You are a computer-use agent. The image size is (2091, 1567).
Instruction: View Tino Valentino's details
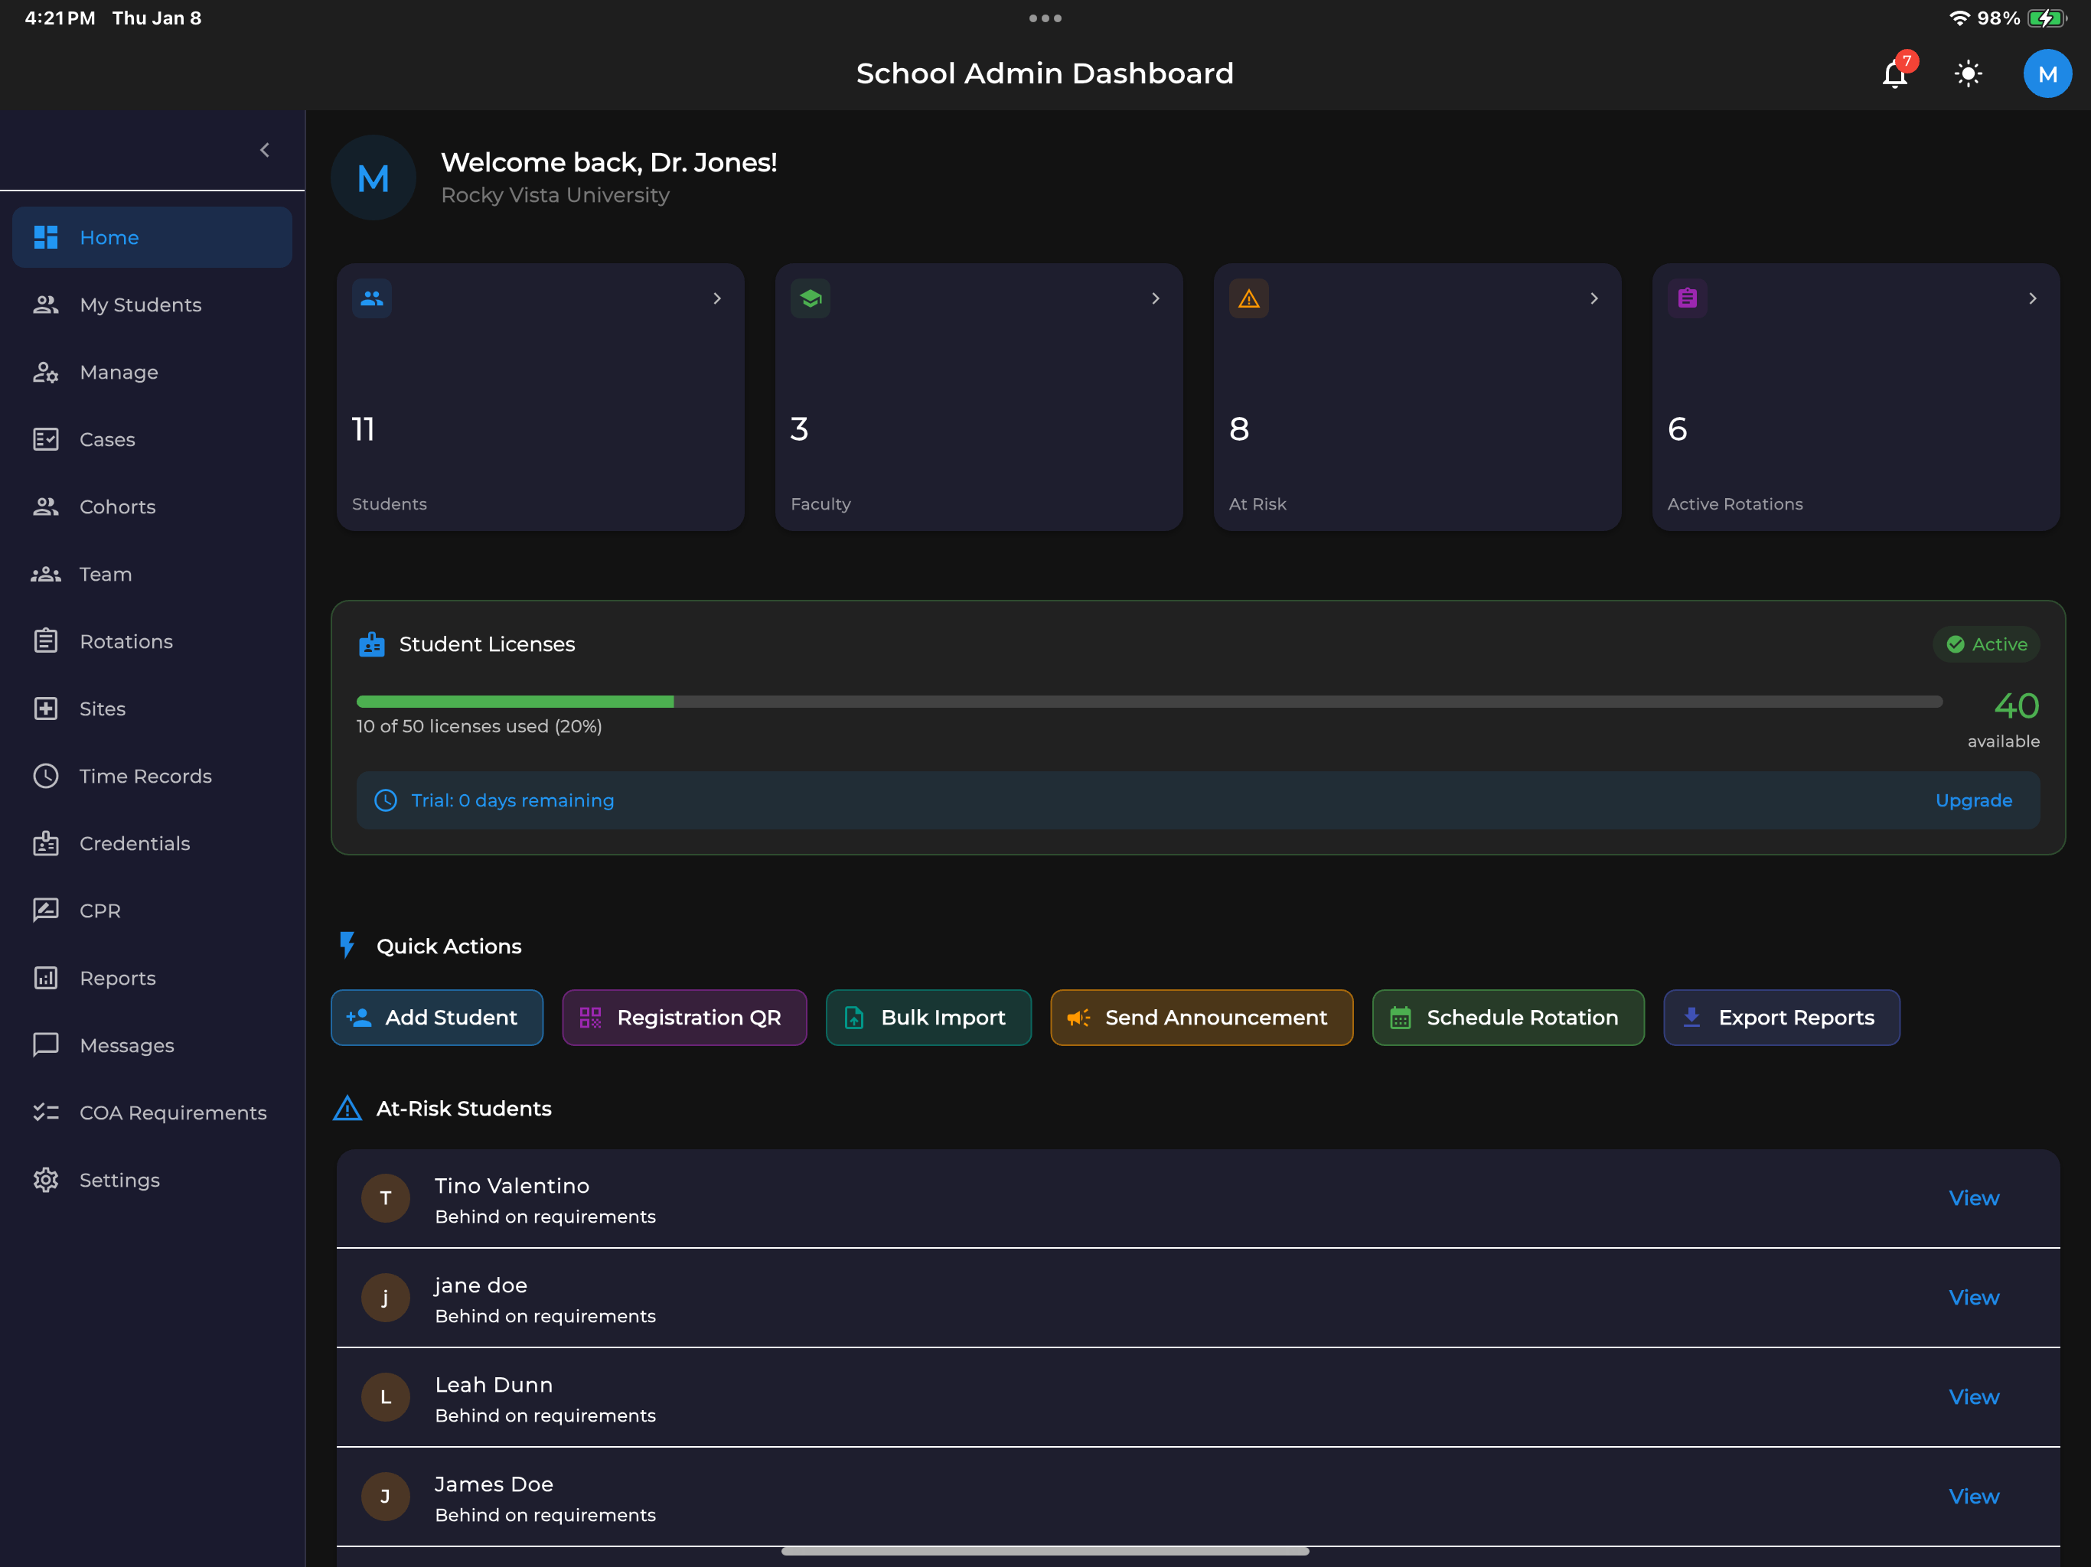1974,1197
